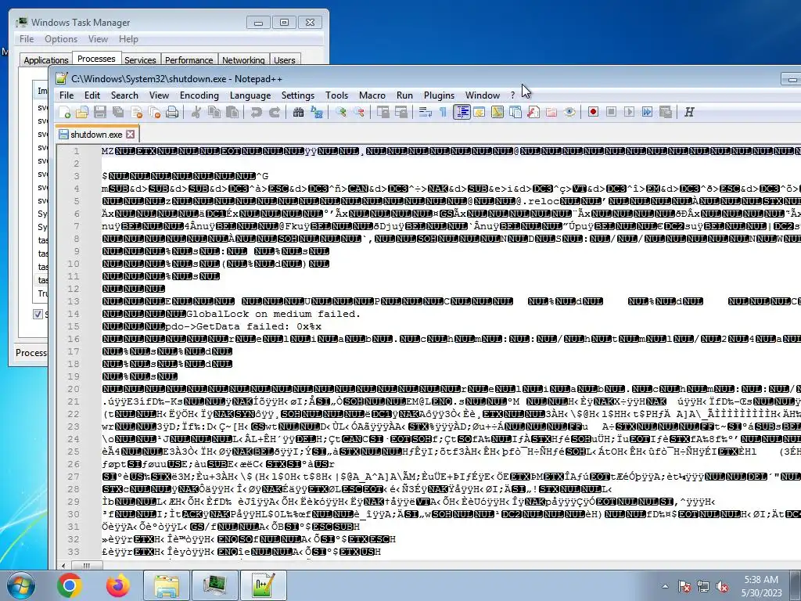Click the Cut scissors icon
801x601 pixels.
pos(196,113)
